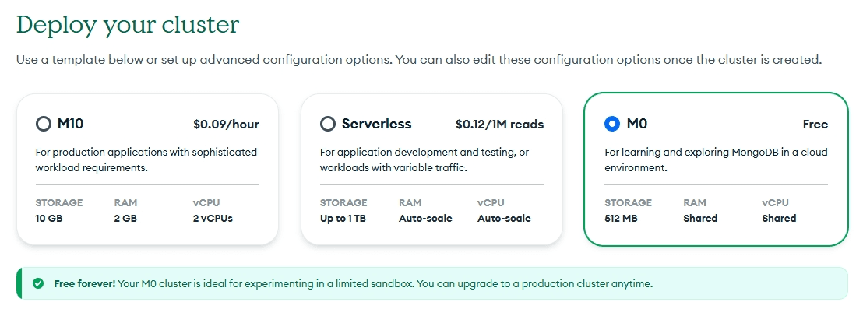
Task: Click the Free forever! bold text
Action: click(x=85, y=284)
